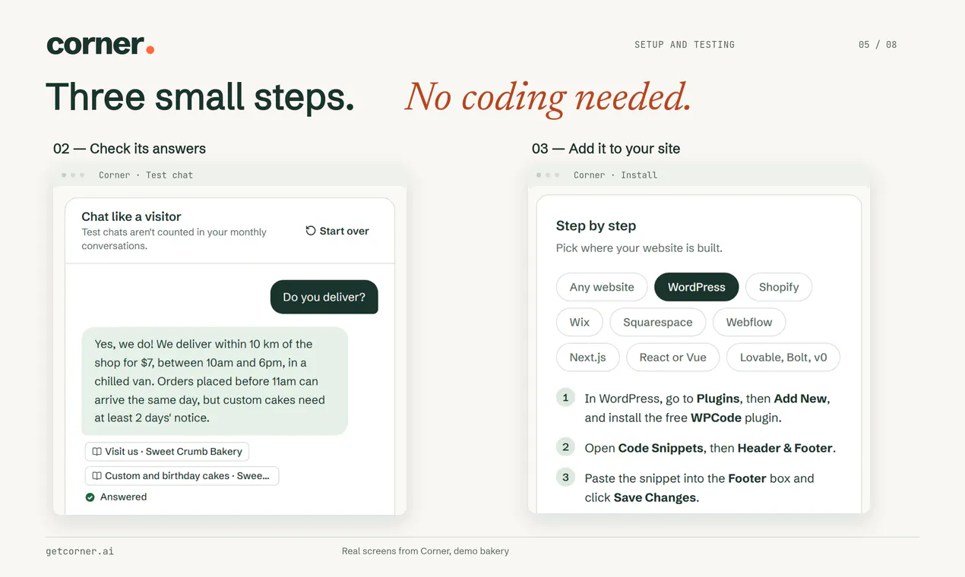This screenshot has height=577, width=965.
Task: Choose Shopify as the website platform
Action: (x=779, y=287)
